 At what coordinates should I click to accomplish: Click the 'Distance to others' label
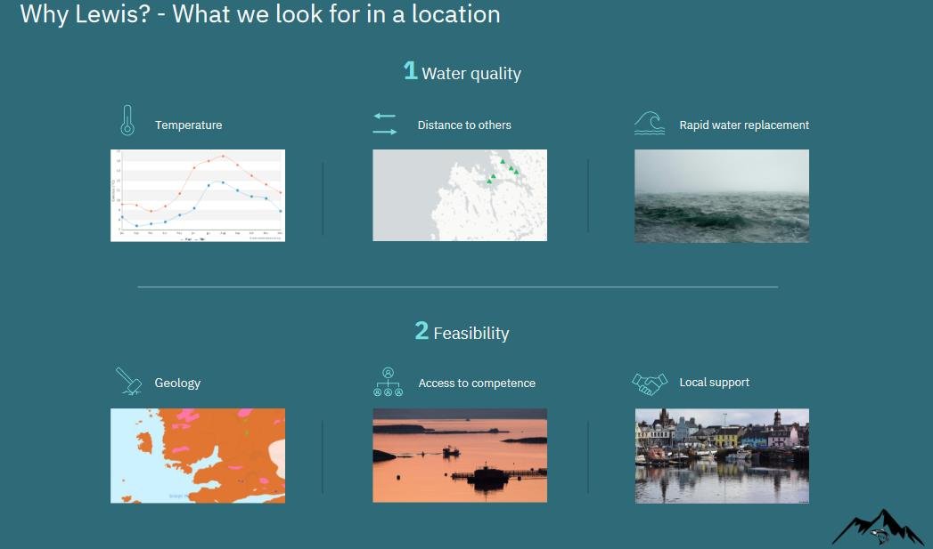pos(464,125)
